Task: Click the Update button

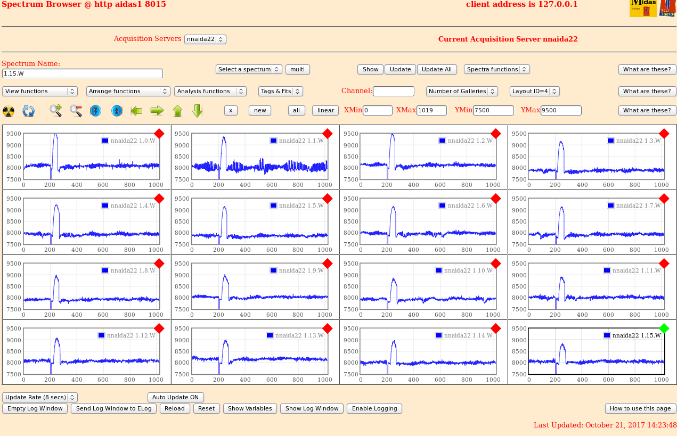Action: pos(401,69)
